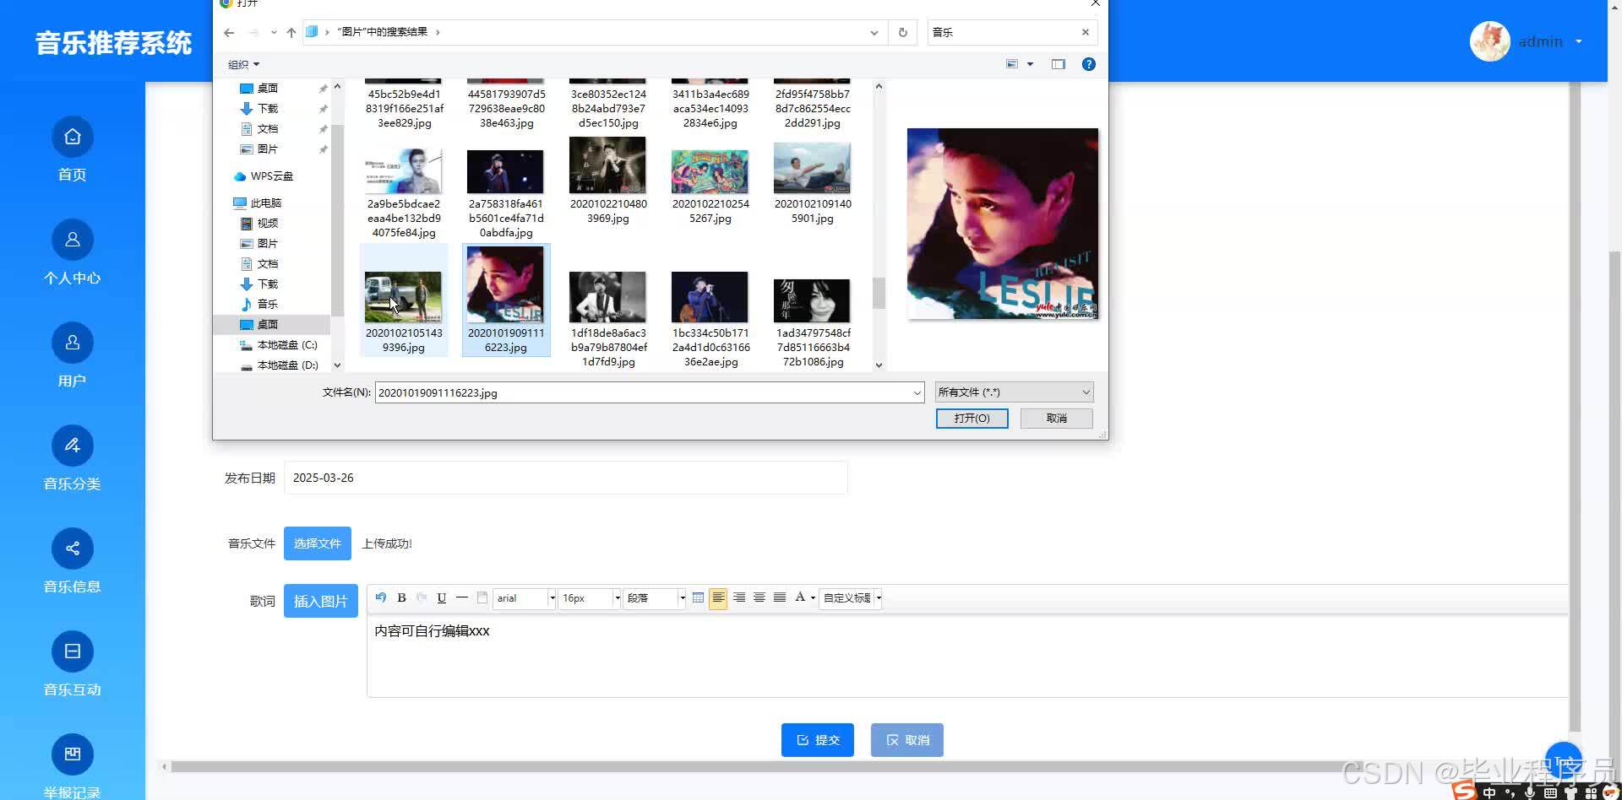This screenshot has height=800, width=1622.
Task: Open the 用户 sidebar icon
Action: coord(73,343)
